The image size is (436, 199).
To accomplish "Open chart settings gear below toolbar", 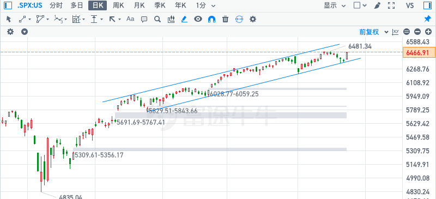I will 10,32.
